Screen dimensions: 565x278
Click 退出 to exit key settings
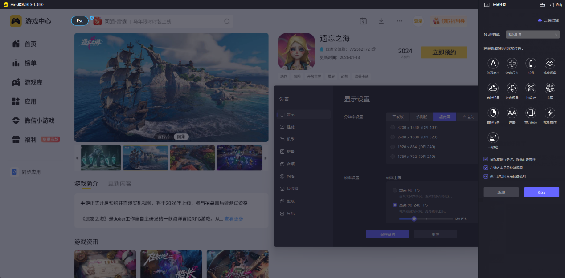(556, 4)
